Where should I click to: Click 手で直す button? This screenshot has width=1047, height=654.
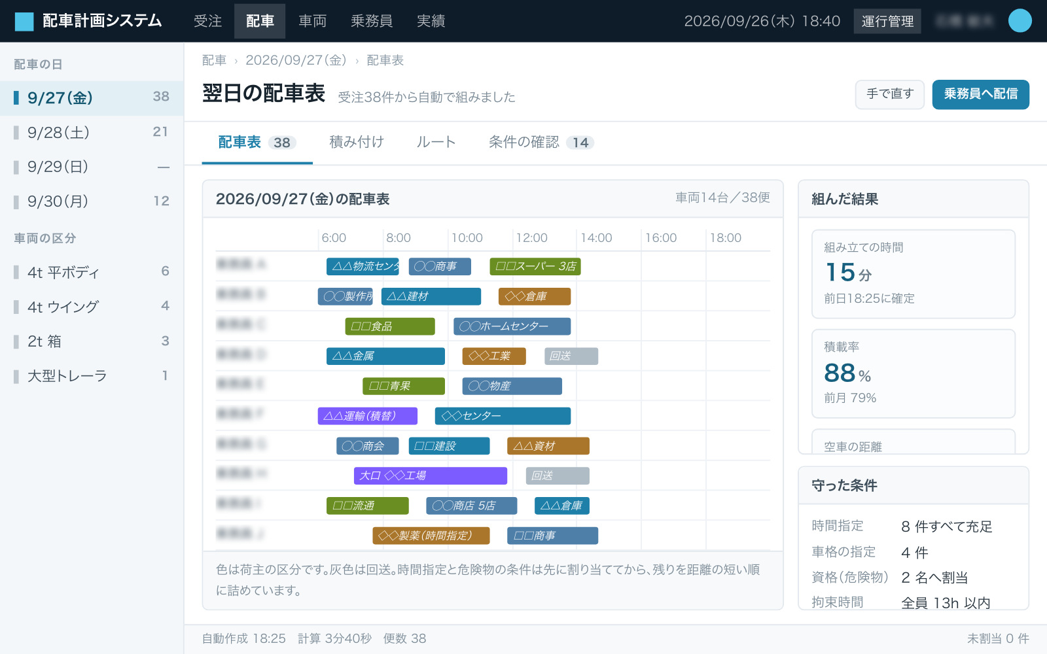pyautogui.click(x=890, y=94)
